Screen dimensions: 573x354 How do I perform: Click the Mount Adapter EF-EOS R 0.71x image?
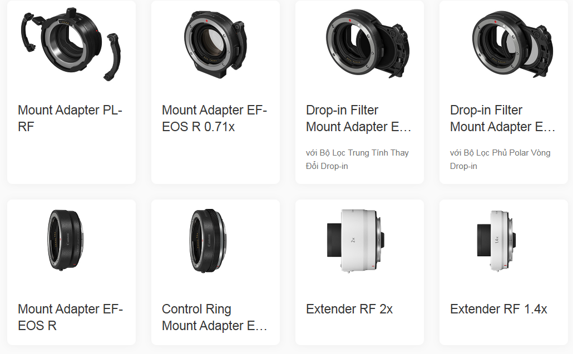215,44
